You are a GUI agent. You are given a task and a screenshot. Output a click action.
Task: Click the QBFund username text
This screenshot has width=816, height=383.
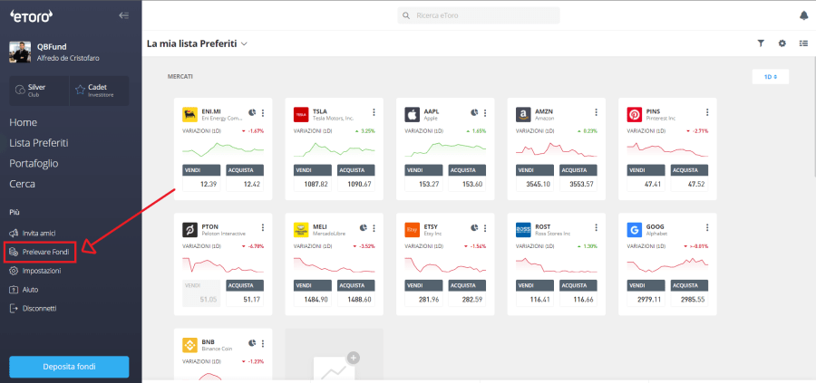[x=52, y=46]
